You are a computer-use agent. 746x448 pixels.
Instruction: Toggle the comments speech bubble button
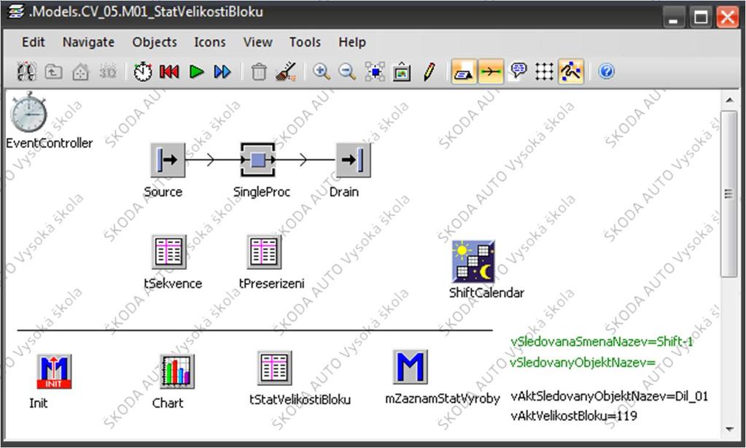click(x=518, y=72)
